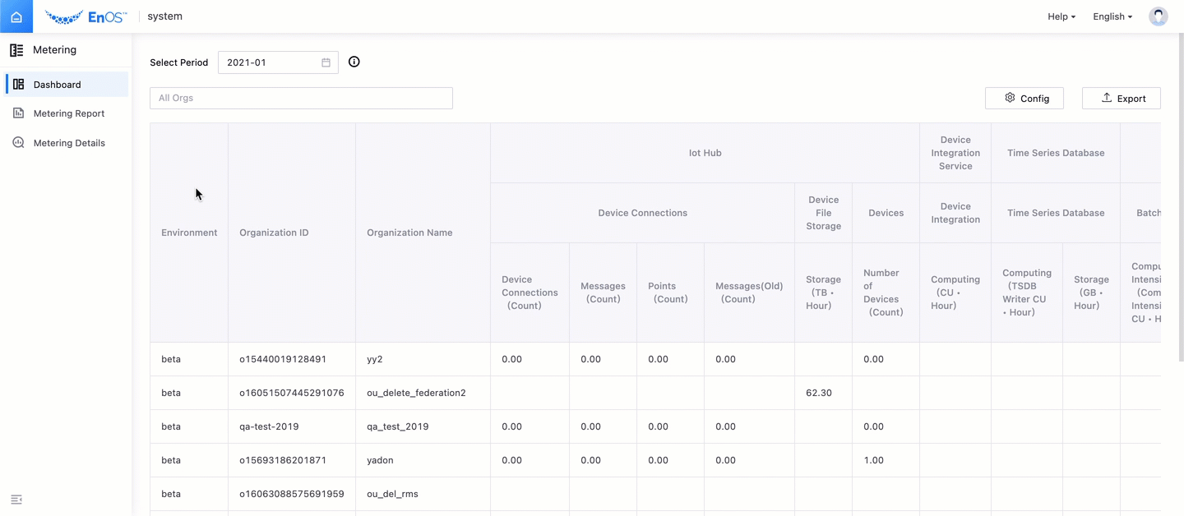The height and width of the screenshot is (516, 1184).
Task: Click the Device Connections group header
Action: click(642, 213)
